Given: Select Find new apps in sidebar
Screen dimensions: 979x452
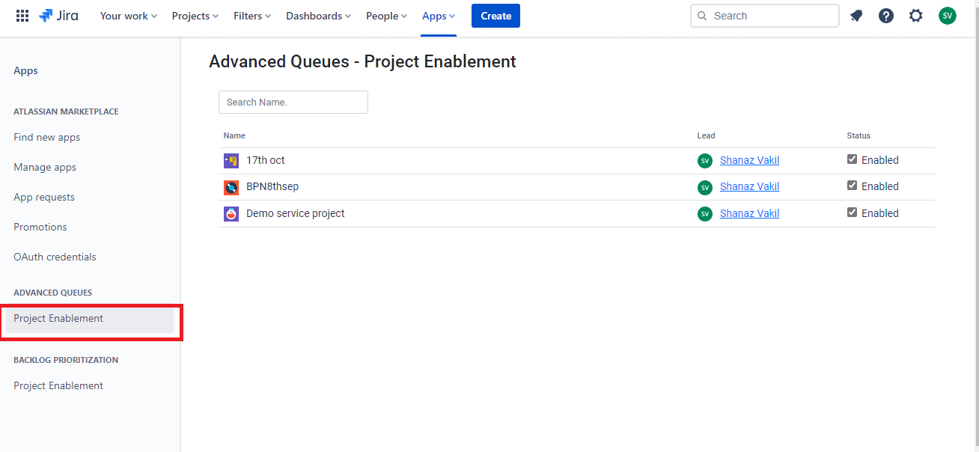Looking at the screenshot, I should tap(46, 138).
